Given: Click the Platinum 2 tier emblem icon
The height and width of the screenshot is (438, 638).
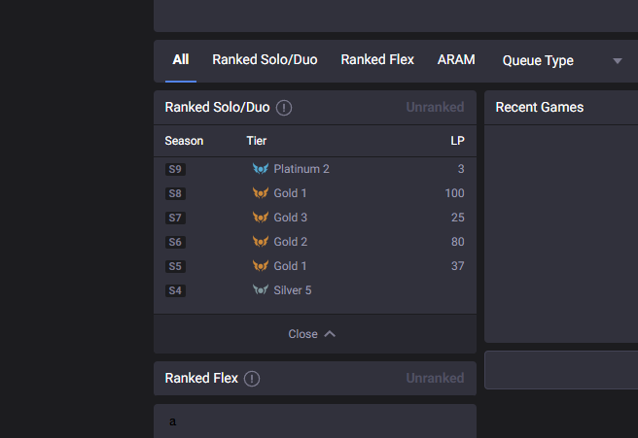Looking at the screenshot, I should tap(261, 169).
